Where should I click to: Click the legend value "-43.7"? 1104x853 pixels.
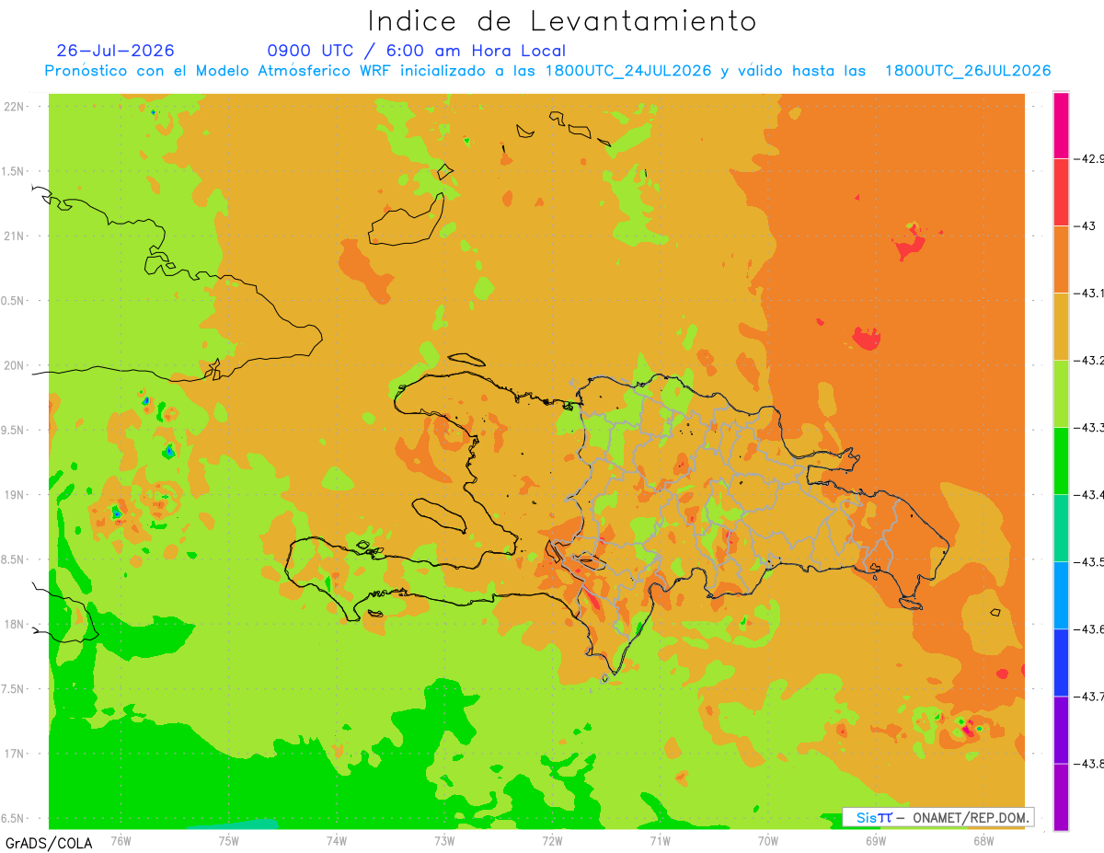pyautogui.click(x=1091, y=697)
